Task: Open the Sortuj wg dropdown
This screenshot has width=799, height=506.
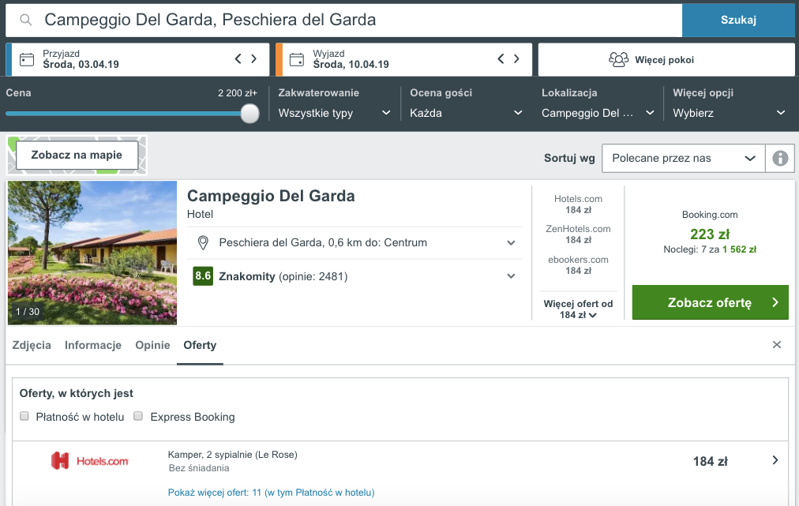Action: 683,159
